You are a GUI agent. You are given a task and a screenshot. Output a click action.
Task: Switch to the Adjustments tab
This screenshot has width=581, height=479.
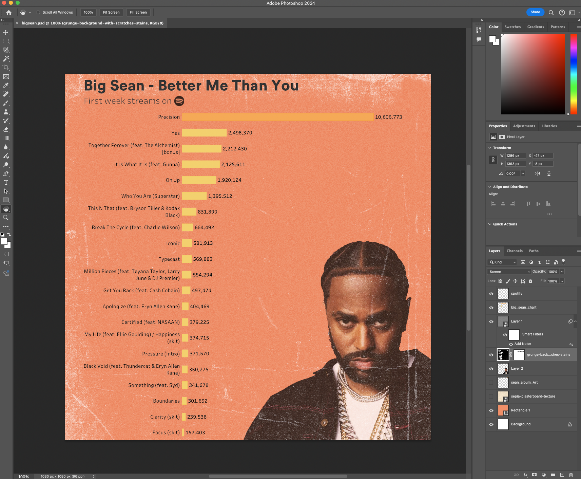(x=524, y=126)
